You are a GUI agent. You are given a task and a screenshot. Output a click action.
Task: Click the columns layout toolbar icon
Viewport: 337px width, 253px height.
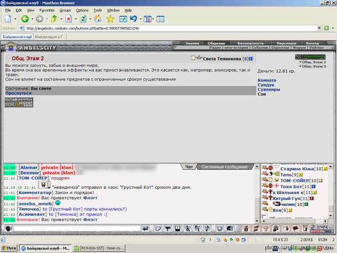click(147, 19)
